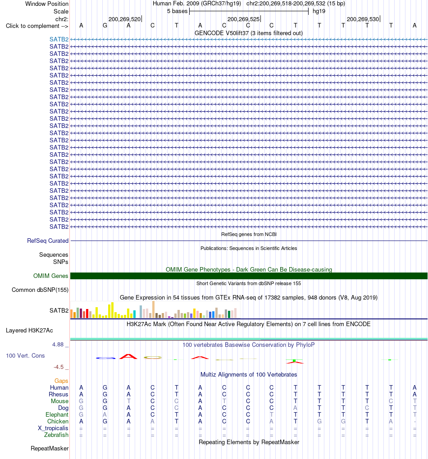Click the 200,269,530 position marker
Viewport: 428px width, 459px height.
tap(363, 19)
